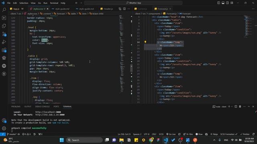
Task: Open More Actions for right editor group
Action: [253, 9]
